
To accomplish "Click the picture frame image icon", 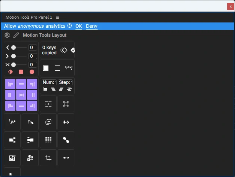I will coord(12,158).
